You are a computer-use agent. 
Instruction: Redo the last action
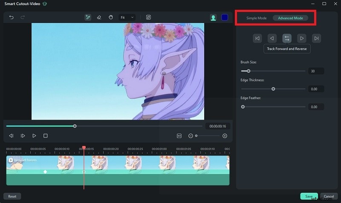click(23, 17)
